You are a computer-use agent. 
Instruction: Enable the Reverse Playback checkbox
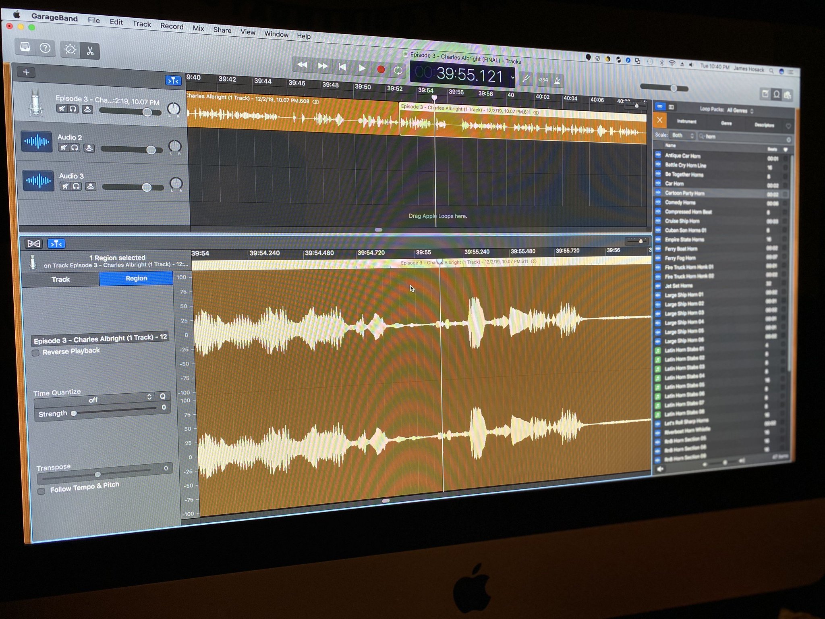[36, 353]
